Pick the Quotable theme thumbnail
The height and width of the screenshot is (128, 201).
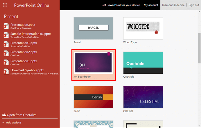(143, 63)
